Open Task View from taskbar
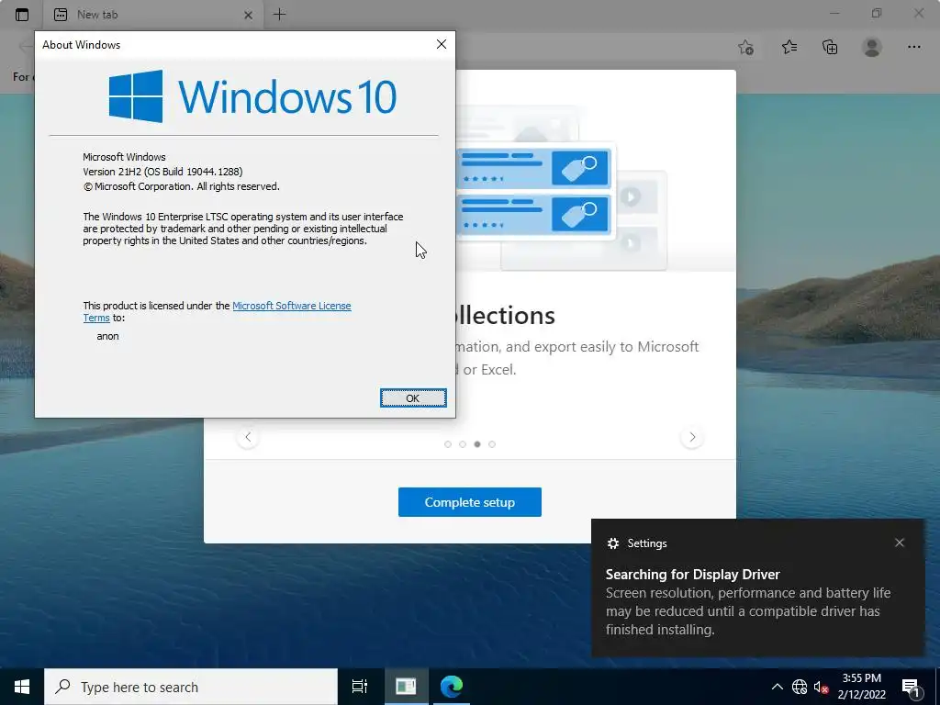This screenshot has height=705, width=940. click(x=359, y=687)
